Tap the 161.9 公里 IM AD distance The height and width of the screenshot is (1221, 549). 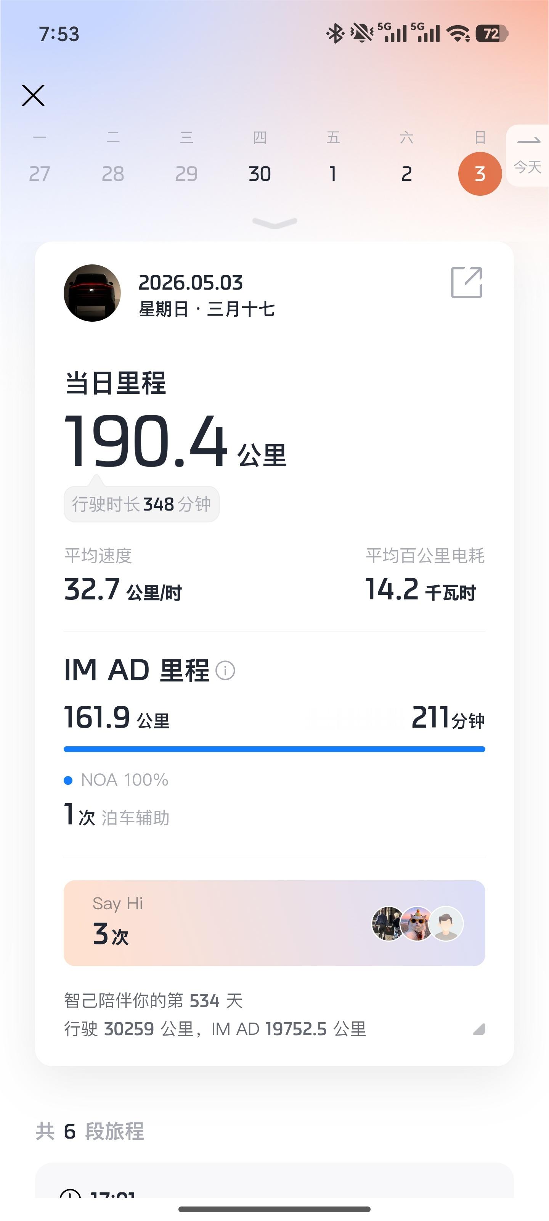(x=117, y=717)
